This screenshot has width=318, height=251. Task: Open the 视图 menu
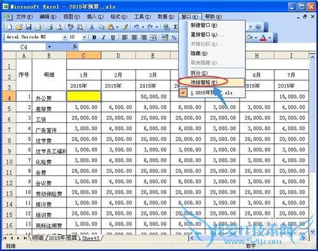72,17
